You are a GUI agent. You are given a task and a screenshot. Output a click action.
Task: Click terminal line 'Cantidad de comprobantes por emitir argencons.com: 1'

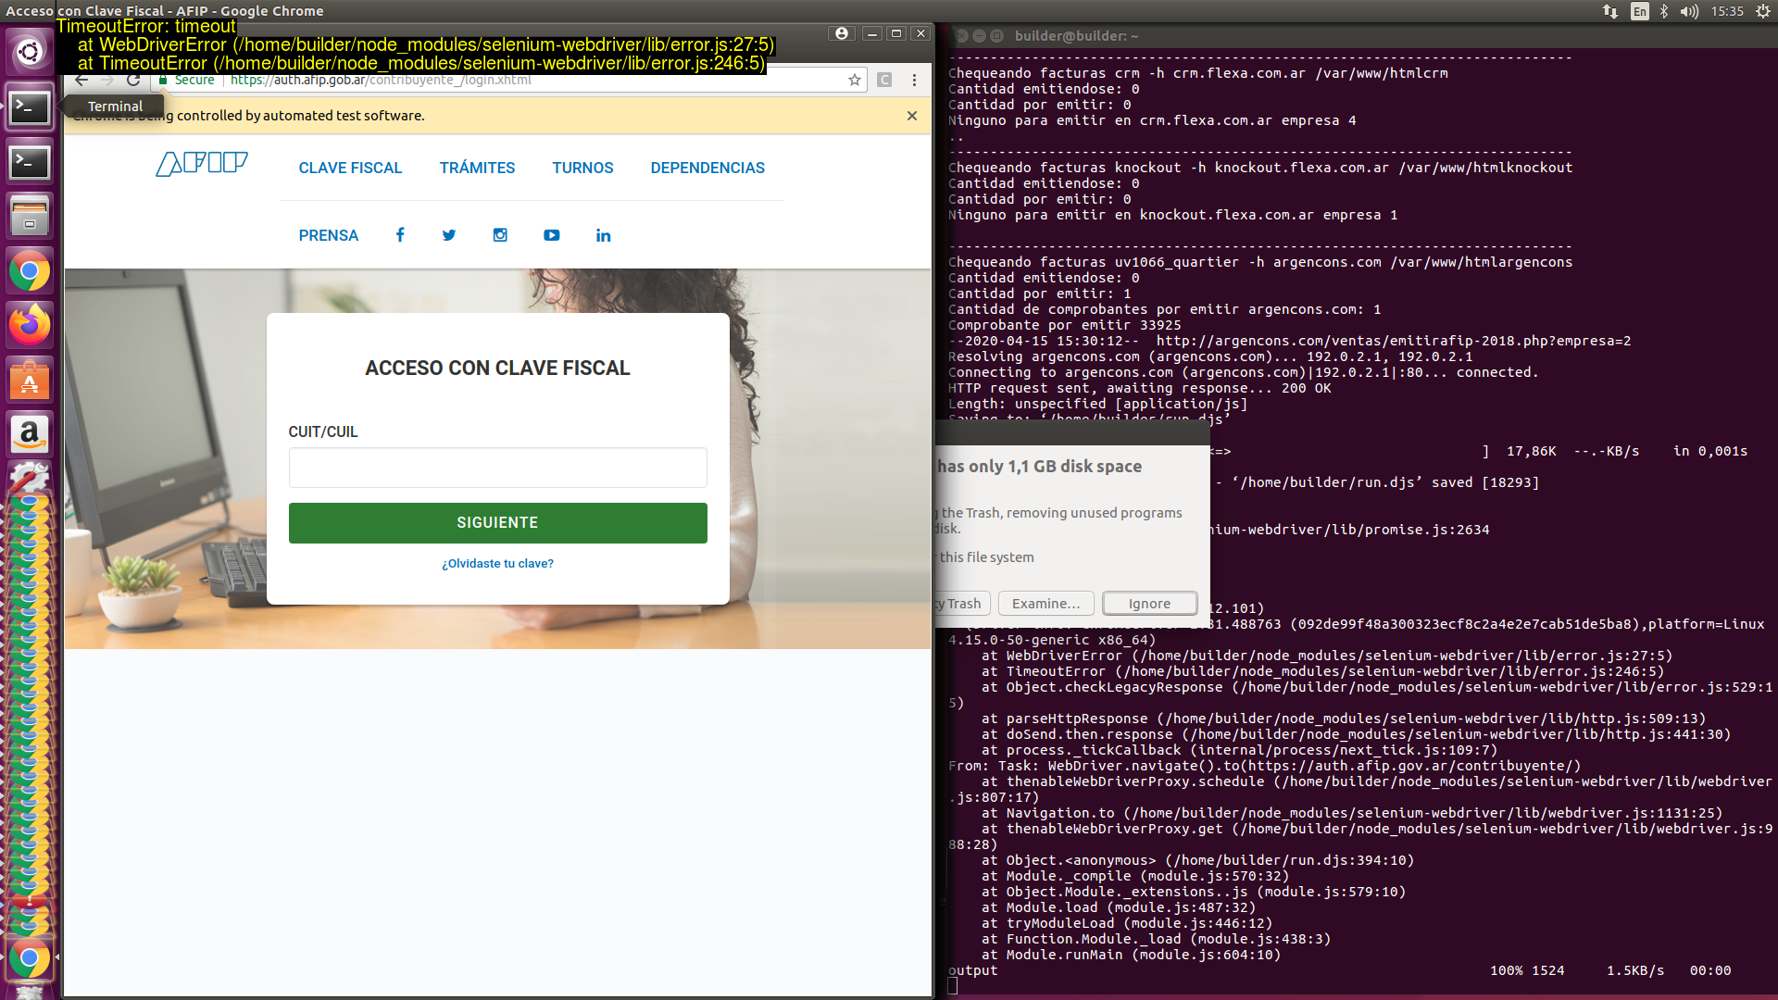1165,309
